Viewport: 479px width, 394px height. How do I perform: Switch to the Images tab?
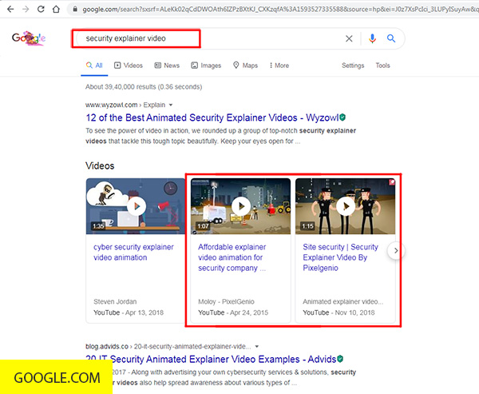coord(206,66)
